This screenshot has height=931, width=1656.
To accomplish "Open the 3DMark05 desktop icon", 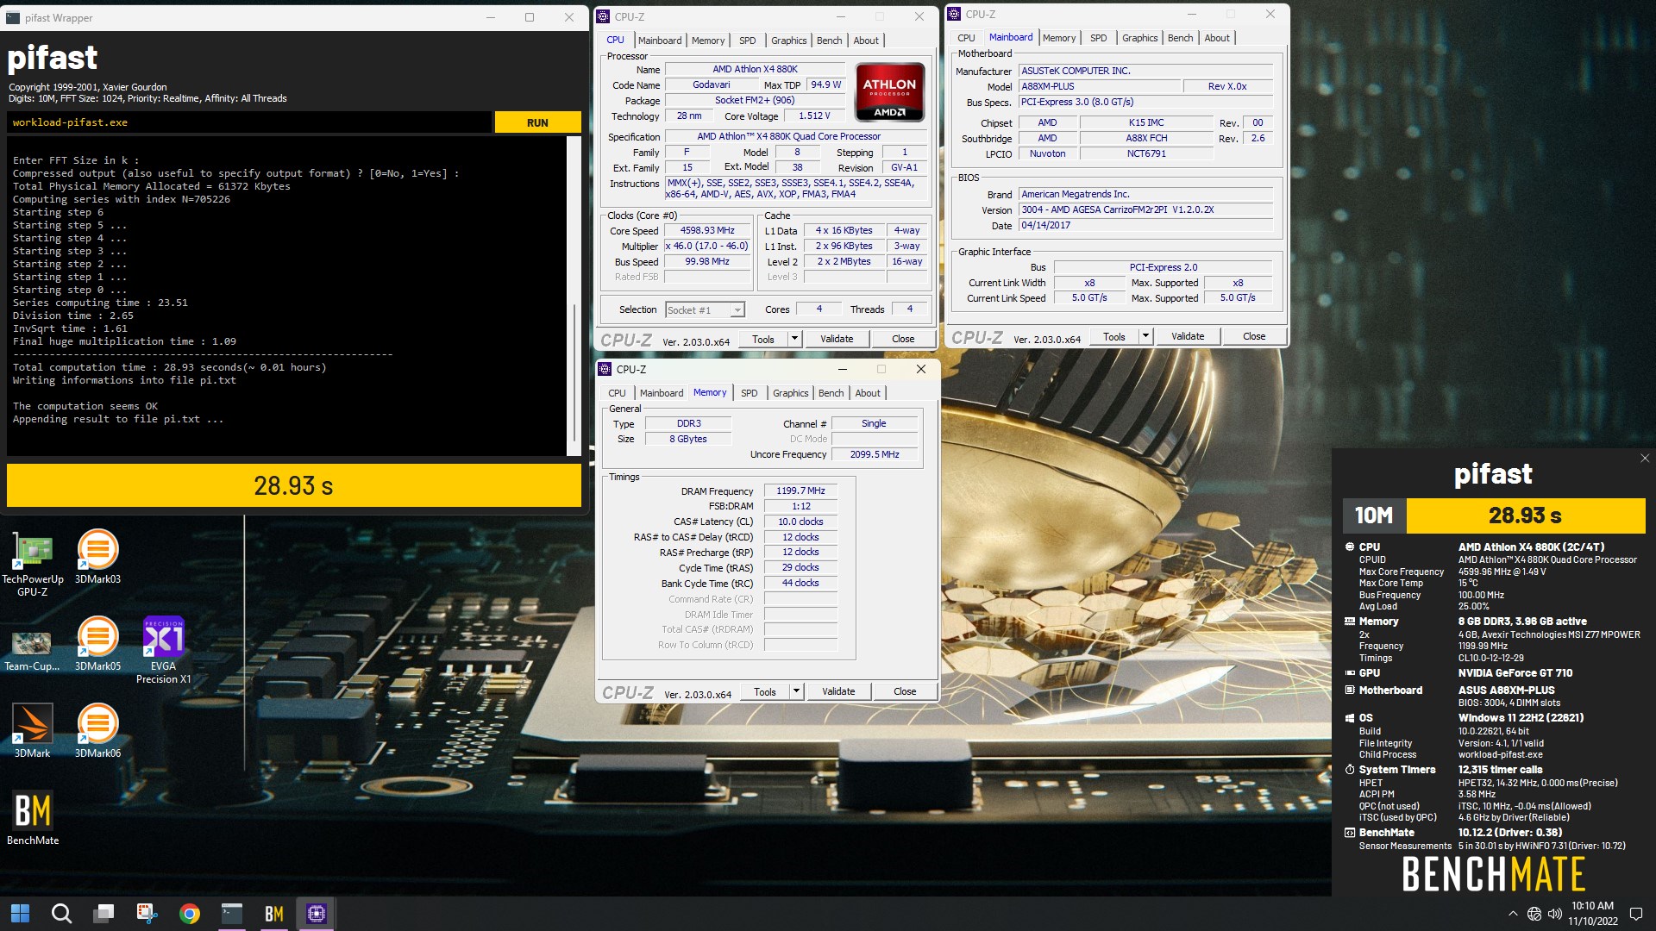I will coord(97,644).
